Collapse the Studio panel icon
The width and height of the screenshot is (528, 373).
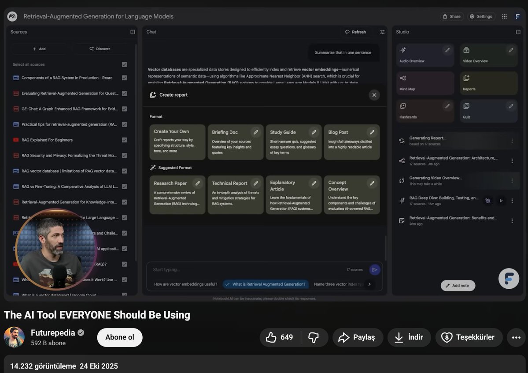(518, 32)
